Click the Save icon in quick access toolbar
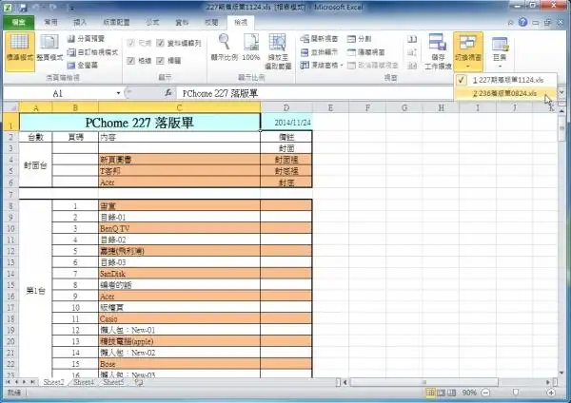The width and height of the screenshot is (571, 403). [x=23, y=7]
